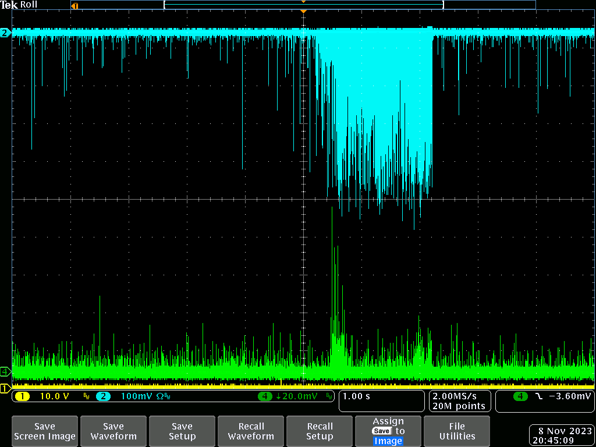Toggle Assign Save to Image option
Viewport: 596px width, 447px height.
tap(388, 431)
